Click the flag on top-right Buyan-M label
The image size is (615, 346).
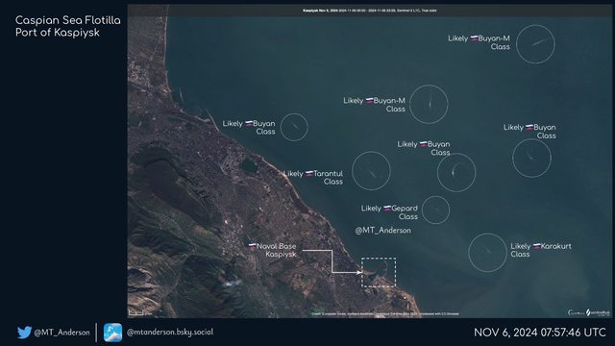click(474, 38)
